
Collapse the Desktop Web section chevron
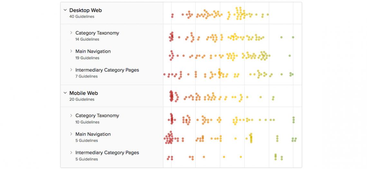click(x=65, y=10)
